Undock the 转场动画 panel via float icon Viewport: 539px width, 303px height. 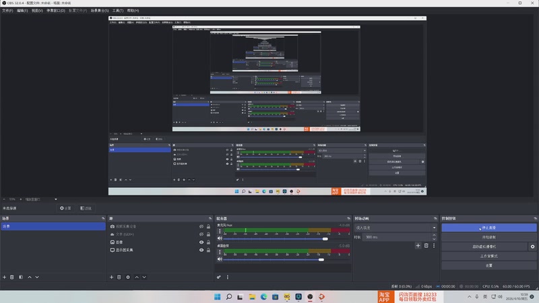pos(435,218)
